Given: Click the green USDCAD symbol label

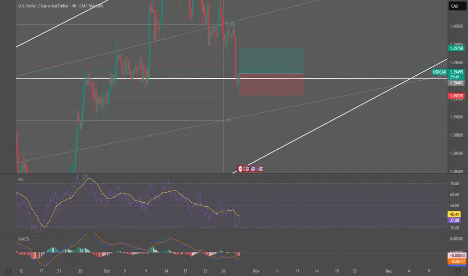Looking at the screenshot, I should (x=440, y=72).
